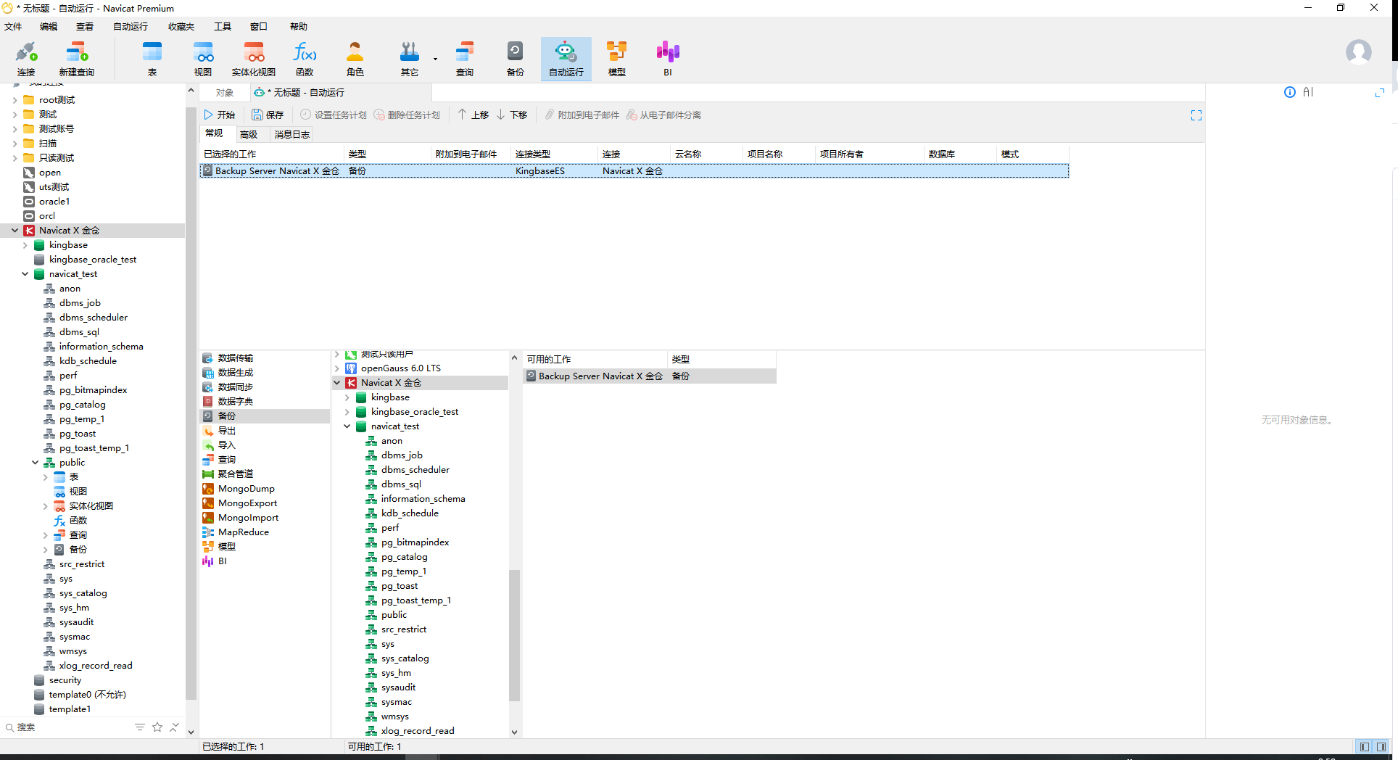Expand openGauss 6.0 LTS in the job source tree
This screenshot has height=760, width=1398.
pos(336,368)
